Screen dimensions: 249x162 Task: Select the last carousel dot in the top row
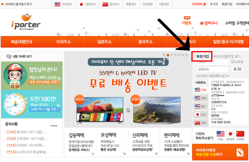(x=187, y=55)
